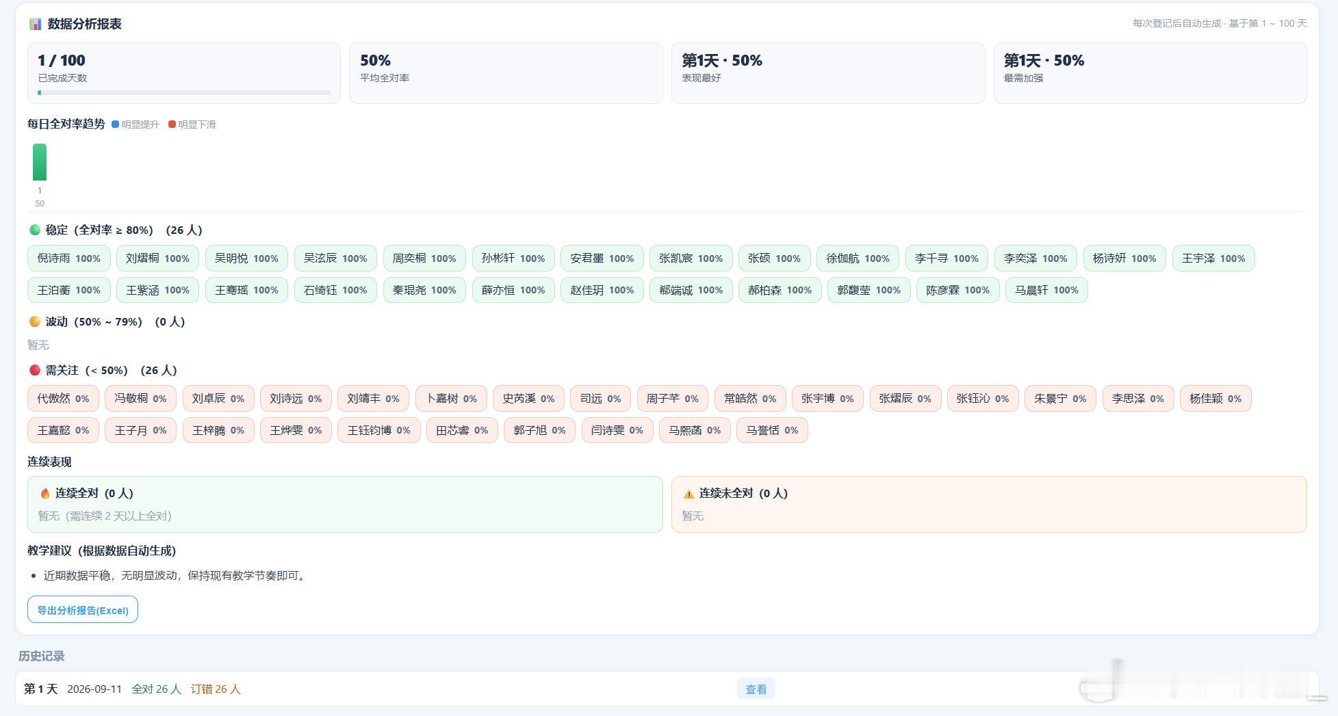
Task: Click student chip 王钰钧博 0%
Action: [x=379, y=430]
